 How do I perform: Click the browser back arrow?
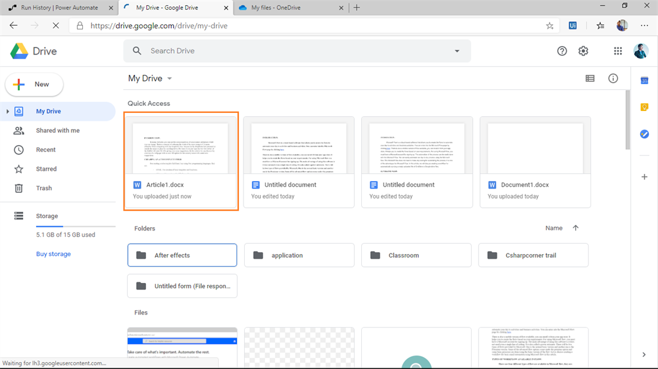coord(13,26)
